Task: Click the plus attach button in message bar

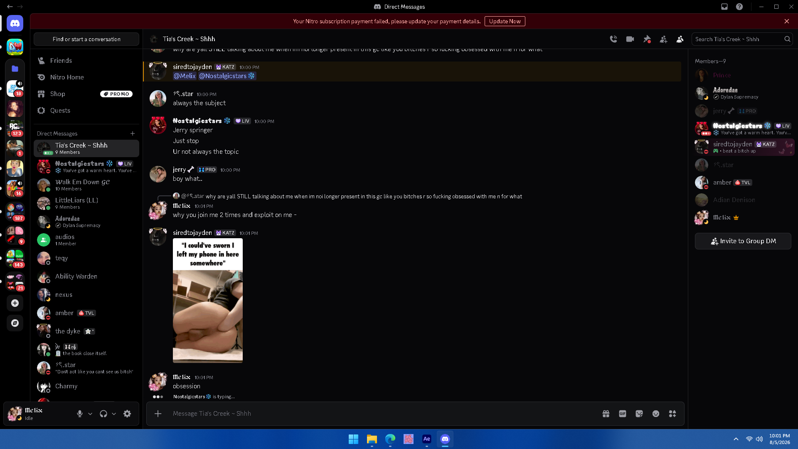Action: point(158,414)
